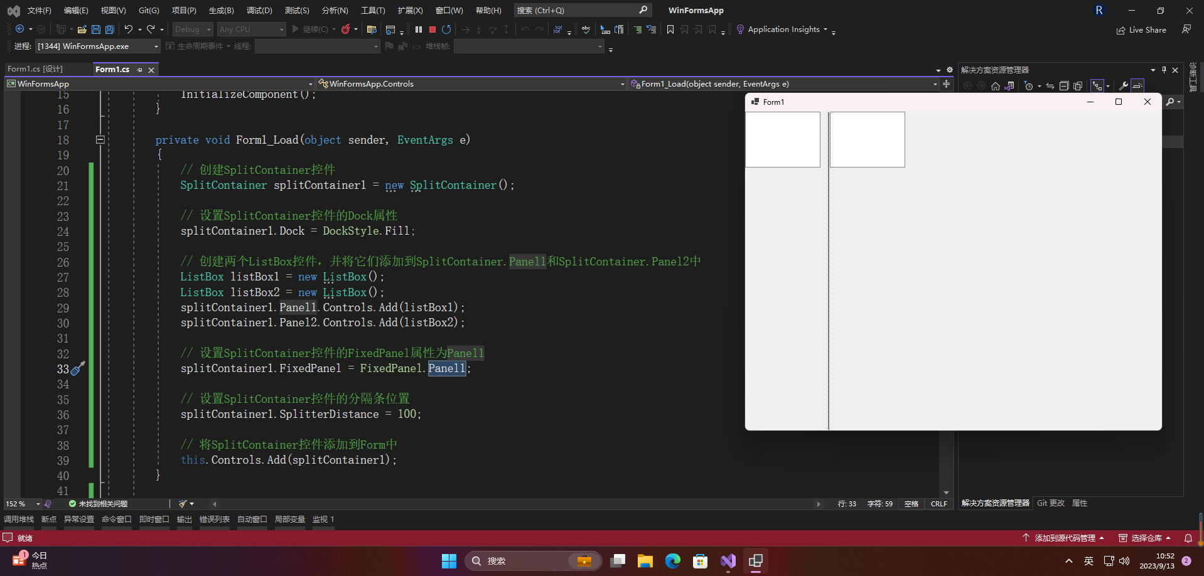This screenshot has height=576, width=1204.
Task: Toggle the sync with active document icon
Action: (1050, 86)
